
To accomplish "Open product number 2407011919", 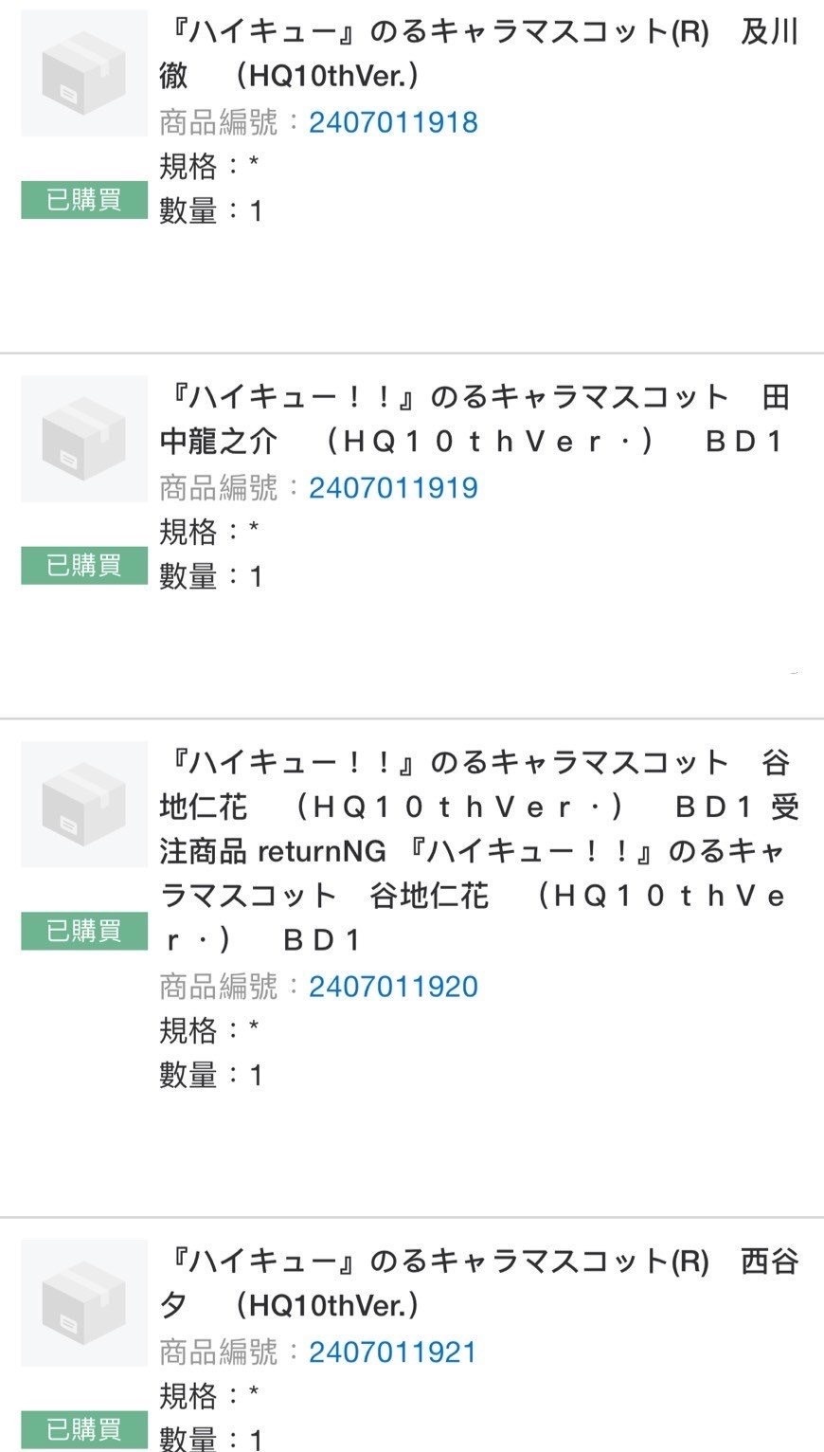I will click(x=393, y=488).
